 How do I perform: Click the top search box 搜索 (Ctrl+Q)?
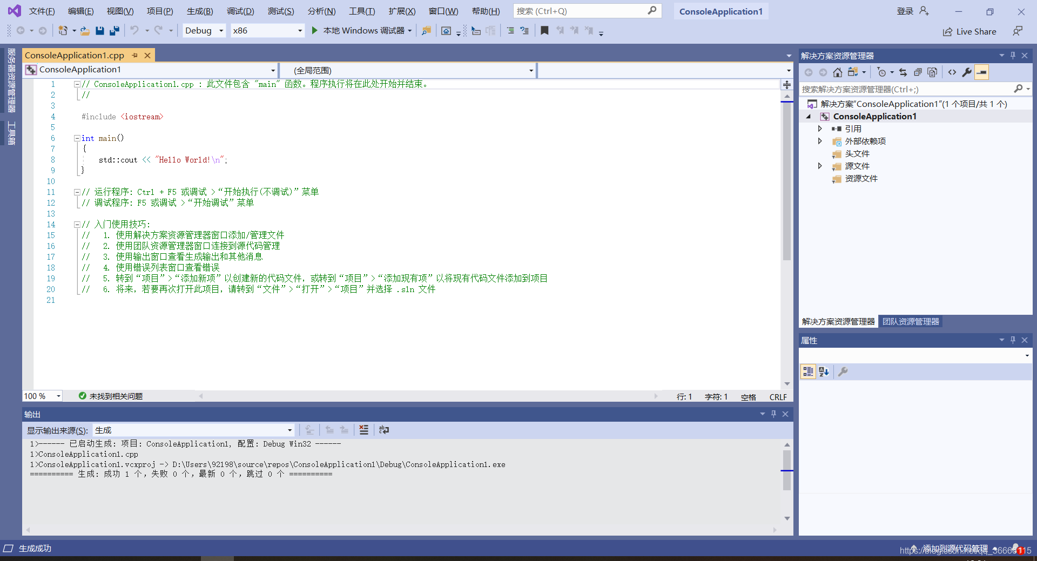point(587,11)
